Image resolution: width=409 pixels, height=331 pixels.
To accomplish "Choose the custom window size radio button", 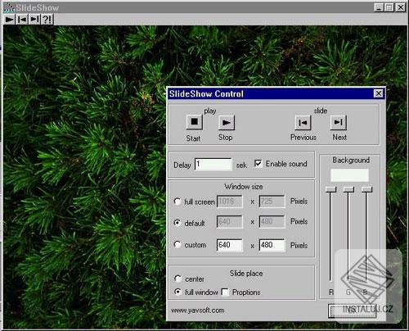I will click(178, 244).
